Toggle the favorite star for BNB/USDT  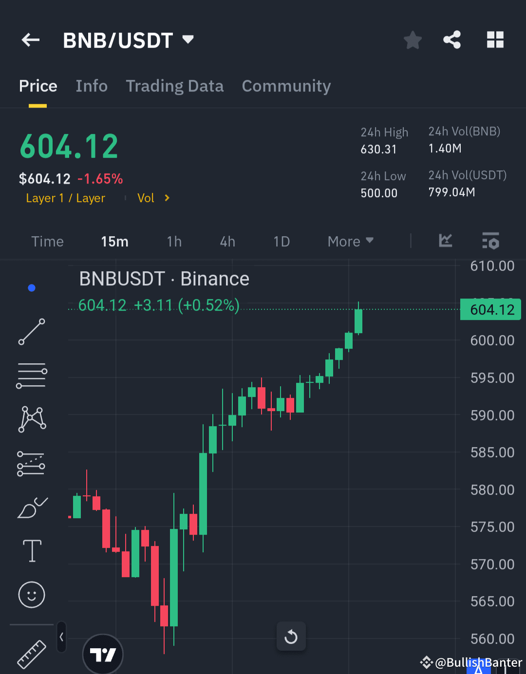click(x=413, y=40)
